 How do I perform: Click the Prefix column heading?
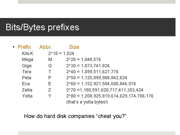(x=24, y=47)
